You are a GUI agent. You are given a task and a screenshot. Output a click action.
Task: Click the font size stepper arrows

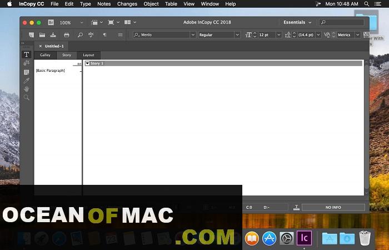coord(255,35)
